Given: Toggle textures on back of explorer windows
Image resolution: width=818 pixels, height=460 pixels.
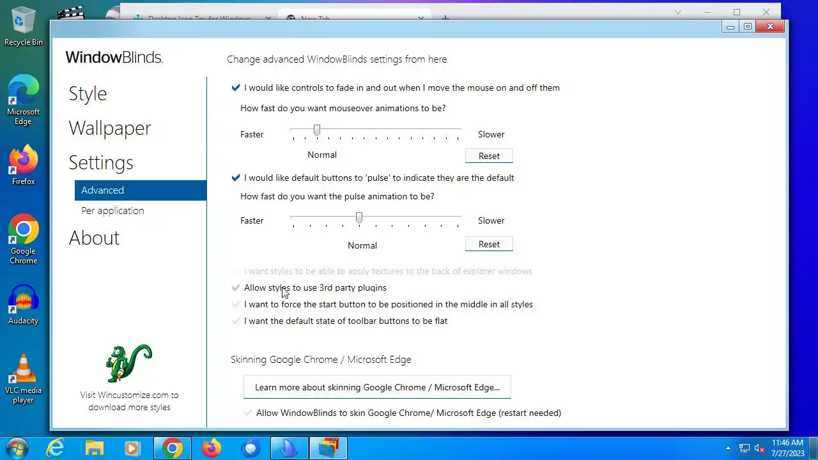Looking at the screenshot, I should pyautogui.click(x=236, y=271).
